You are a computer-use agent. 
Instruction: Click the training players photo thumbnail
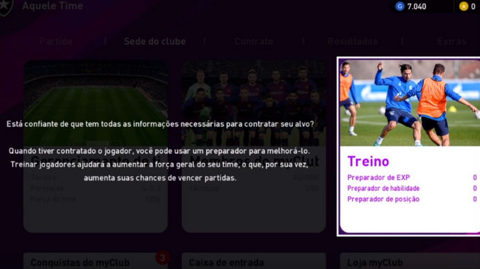pyautogui.click(x=410, y=103)
